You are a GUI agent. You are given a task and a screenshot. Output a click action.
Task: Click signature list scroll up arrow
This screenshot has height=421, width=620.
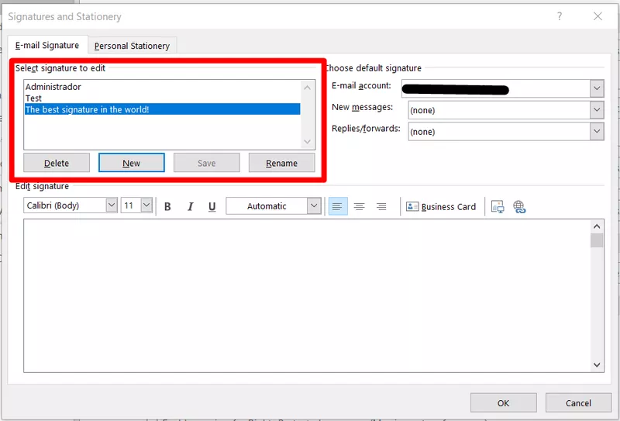pyautogui.click(x=308, y=88)
